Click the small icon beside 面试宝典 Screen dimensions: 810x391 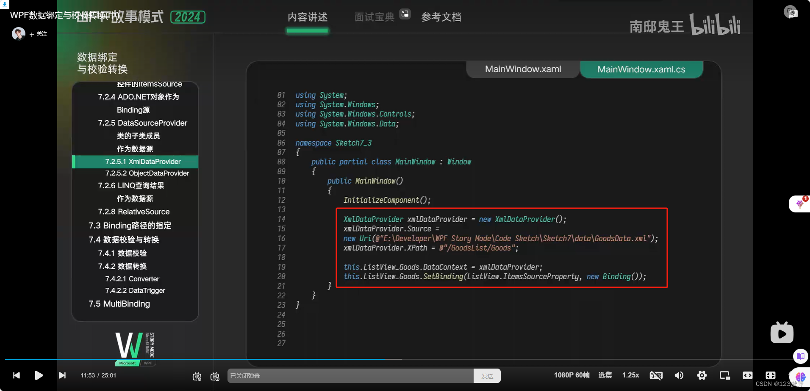point(405,14)
